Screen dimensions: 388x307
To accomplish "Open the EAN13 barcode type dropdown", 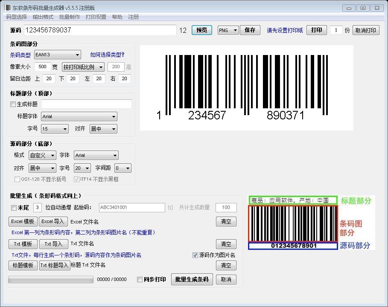I will point(57,55).
